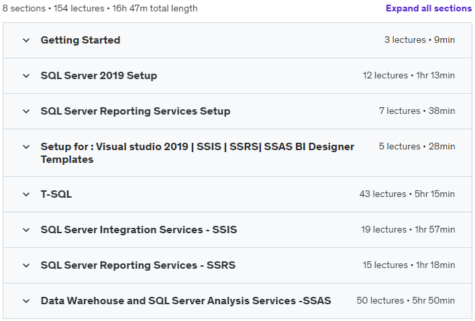
Task: Click the '43 lectures • 5hr 15min' label
Action: pyautogui.click(x=407, y=194)
